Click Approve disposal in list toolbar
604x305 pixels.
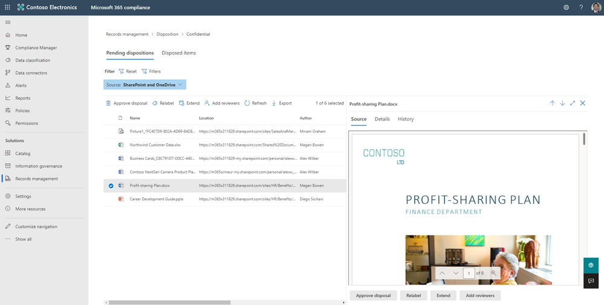[x=127, y=103]
